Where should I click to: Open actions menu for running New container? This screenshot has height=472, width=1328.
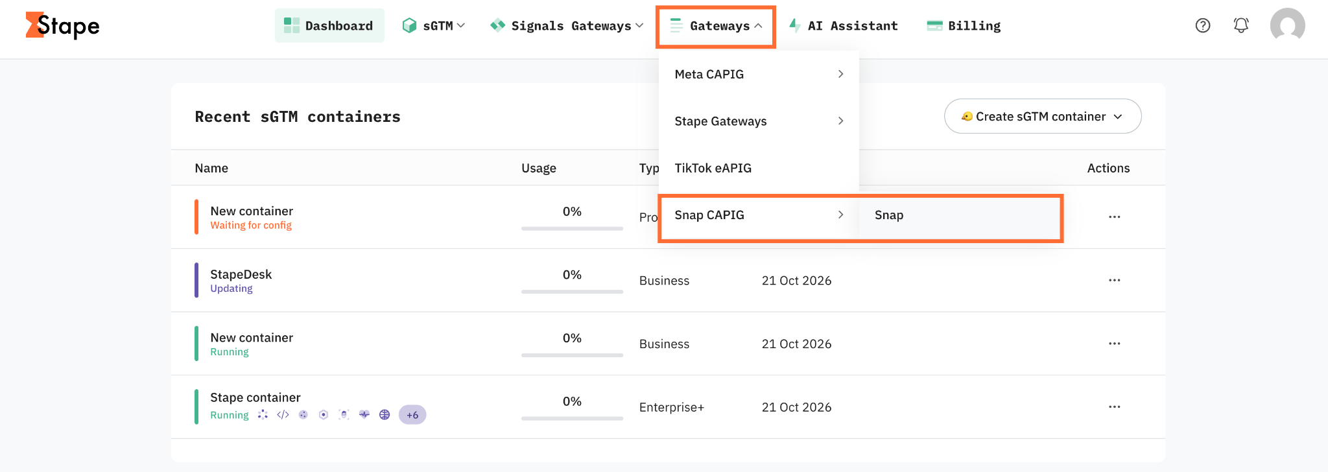pos(1114,344)
